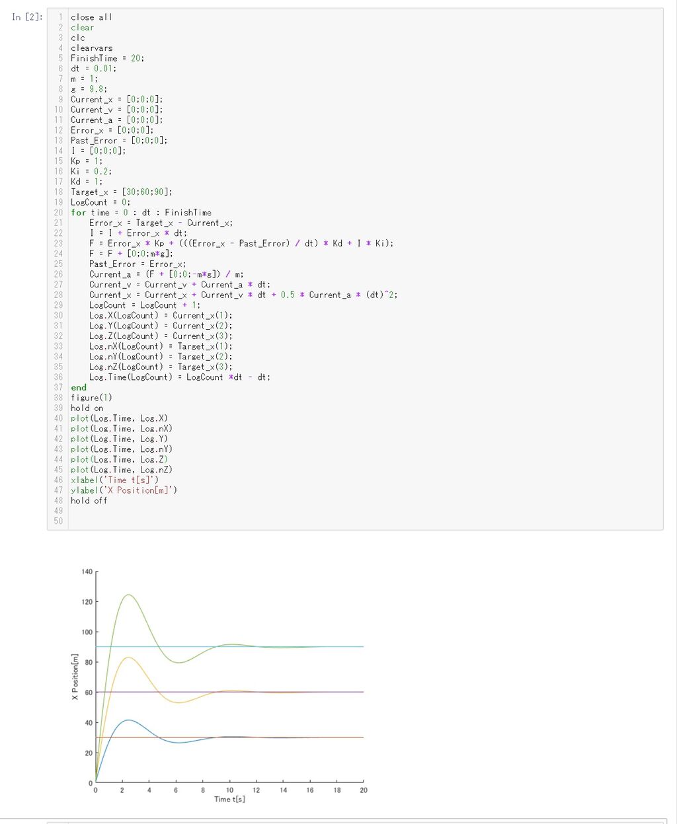The image size is (677, 824).
Task: Click 'LogCount = LogCount + 1;' line
Action: coord(145,305)
